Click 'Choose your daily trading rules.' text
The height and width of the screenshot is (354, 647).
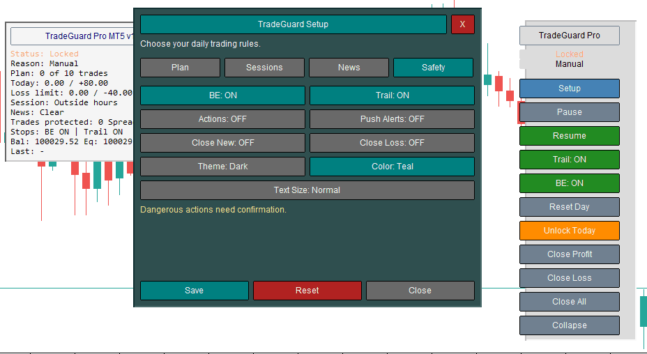pos(201,44)
